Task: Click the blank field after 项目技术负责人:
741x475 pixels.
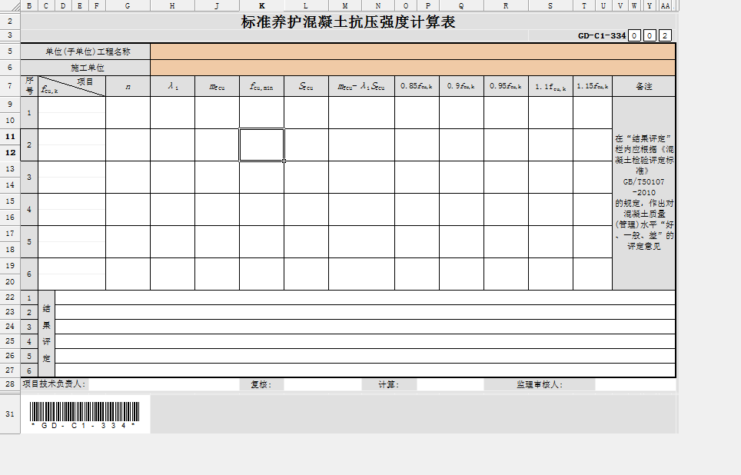Action: pyautogui.click(x=161, y=385)
